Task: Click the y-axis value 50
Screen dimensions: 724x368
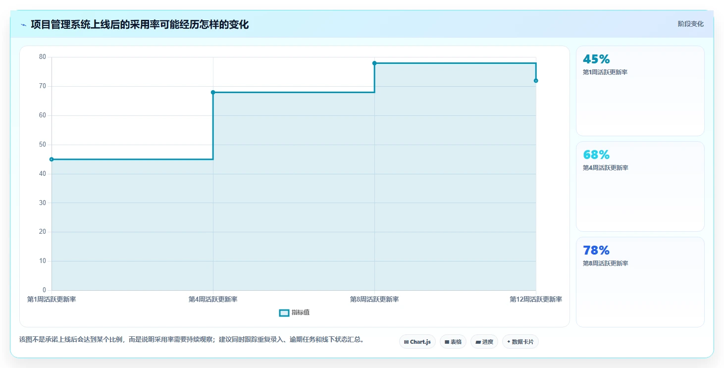Action: pos(42,145)
